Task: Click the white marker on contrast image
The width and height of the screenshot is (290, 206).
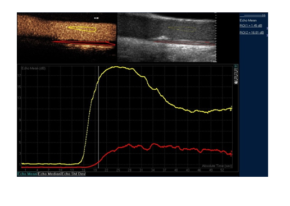Action: coord(96,18)
